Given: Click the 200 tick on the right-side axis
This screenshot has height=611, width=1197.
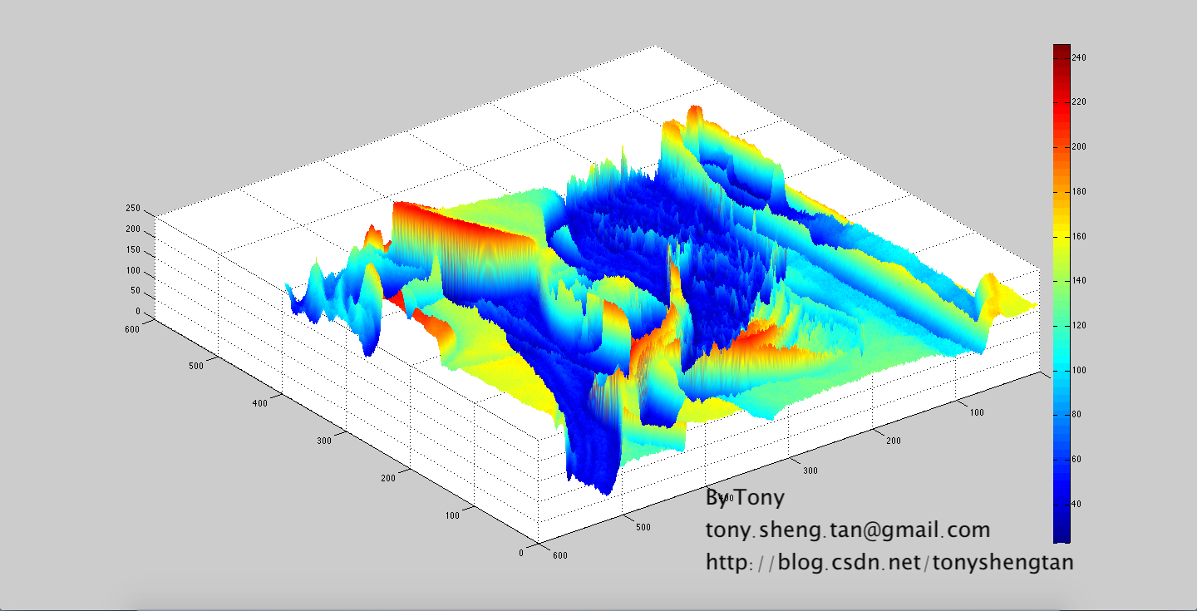Looking at the screenshot, I should coord(894,441).
